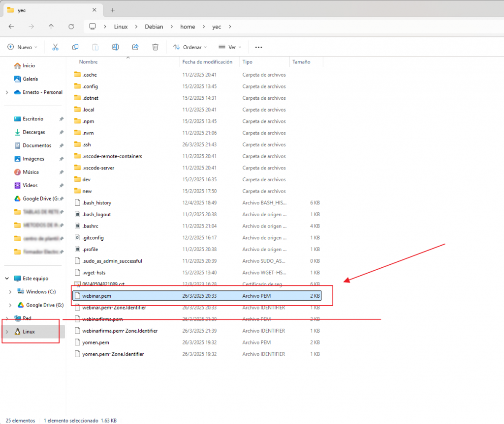Sort by the Nombre column header

[x=89, y=62]
